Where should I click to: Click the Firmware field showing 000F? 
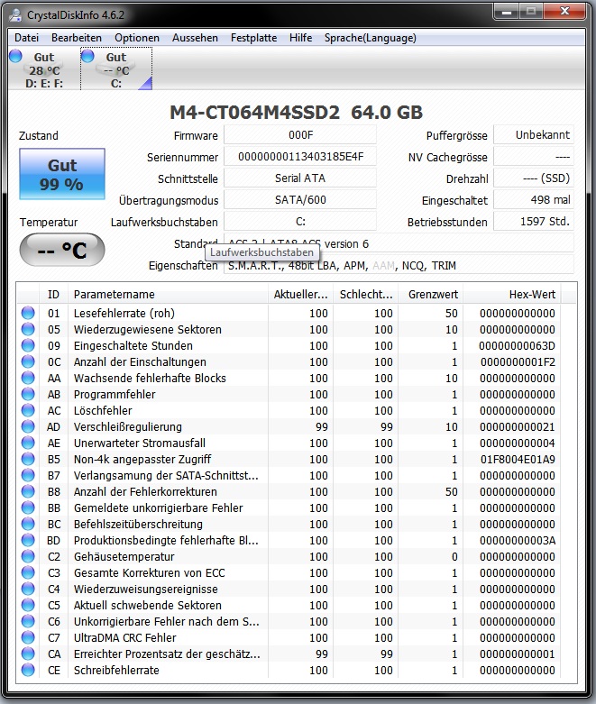click(x=300, y=134)
